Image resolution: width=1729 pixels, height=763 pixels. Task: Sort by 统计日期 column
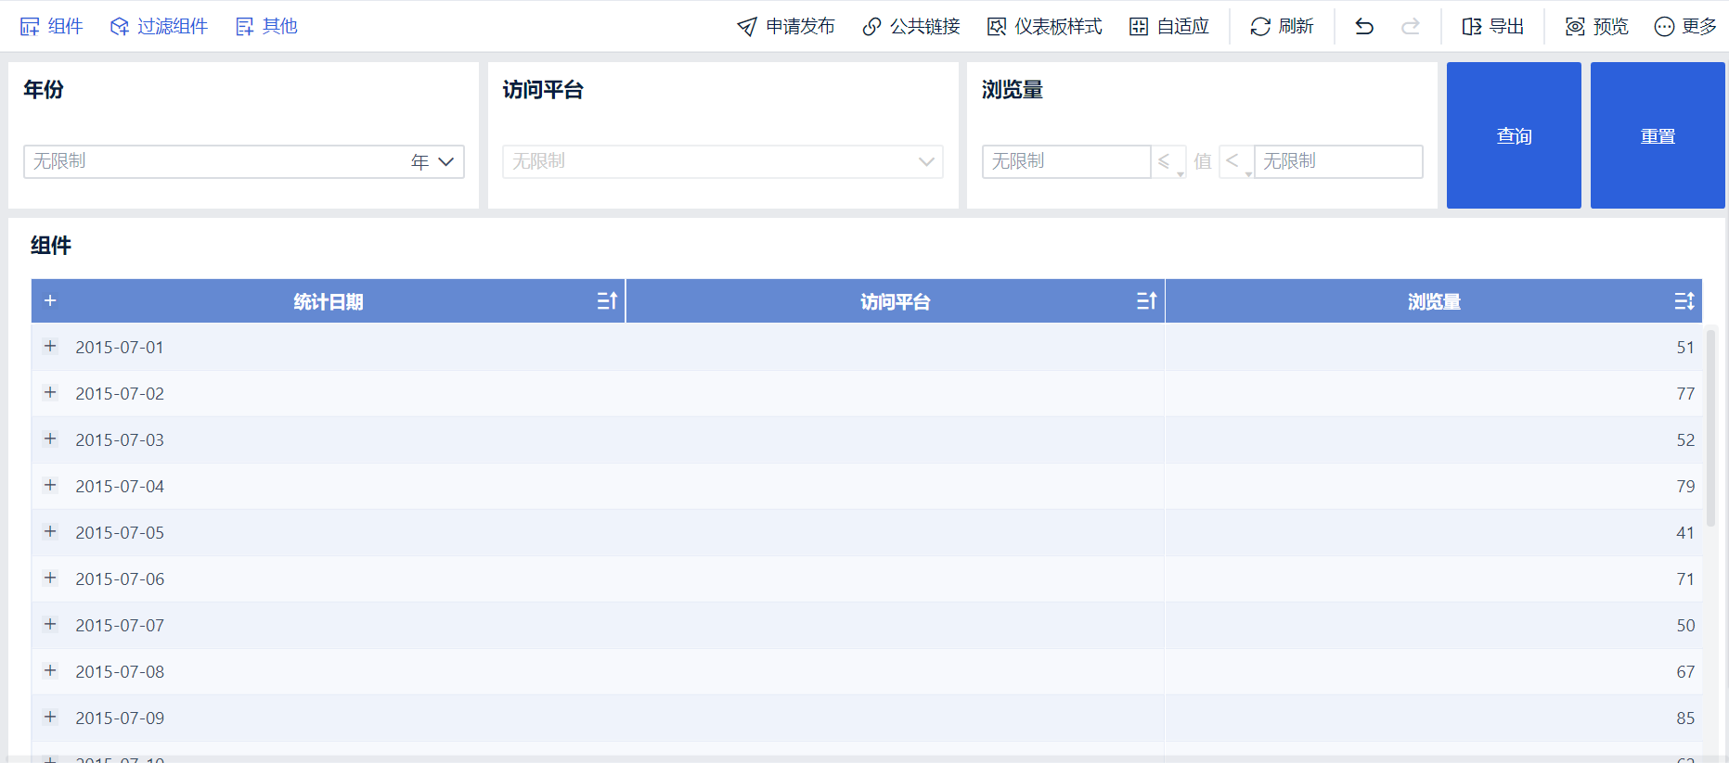[x=607, y=301]
